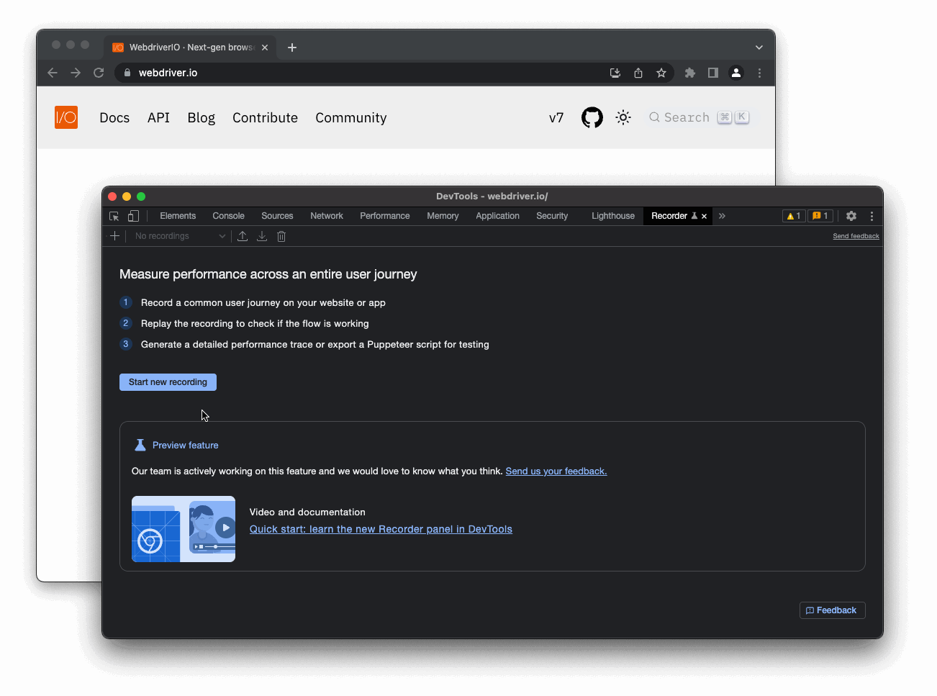Open the No recordings dropdown

coord(180,236)
